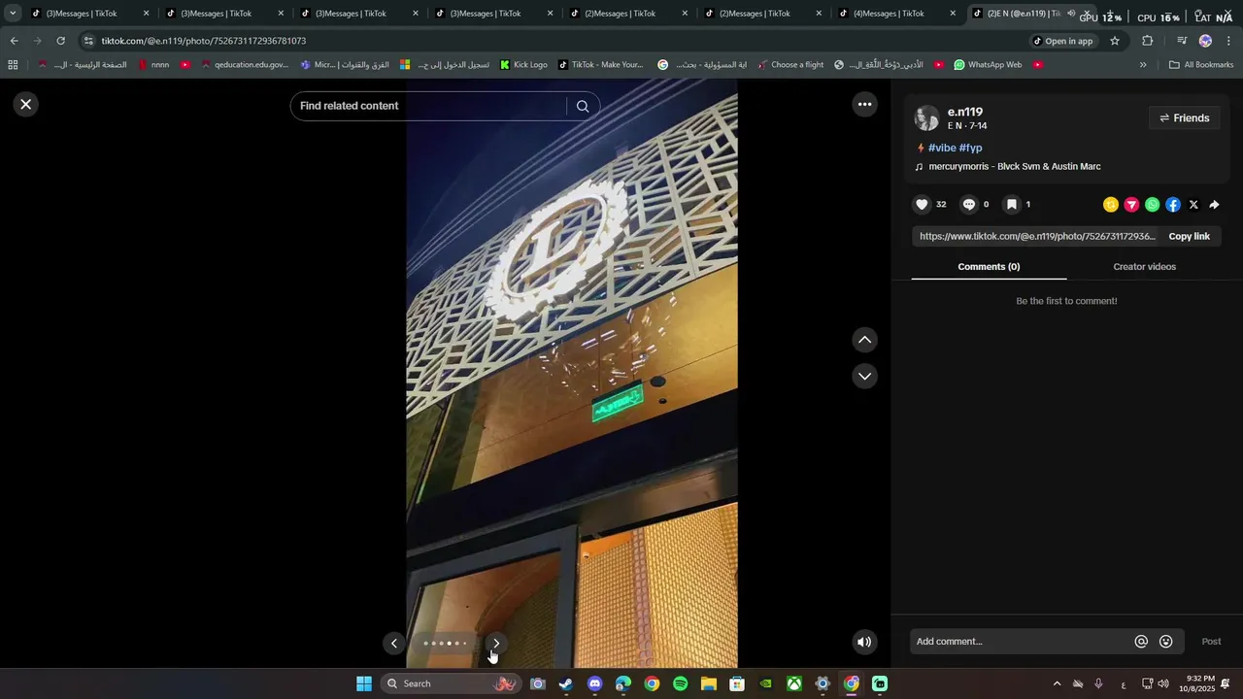The height and width of the screenshot is (699, 1243).
Task: Open more share options arrow
Action: click(x=1214, y=205)
